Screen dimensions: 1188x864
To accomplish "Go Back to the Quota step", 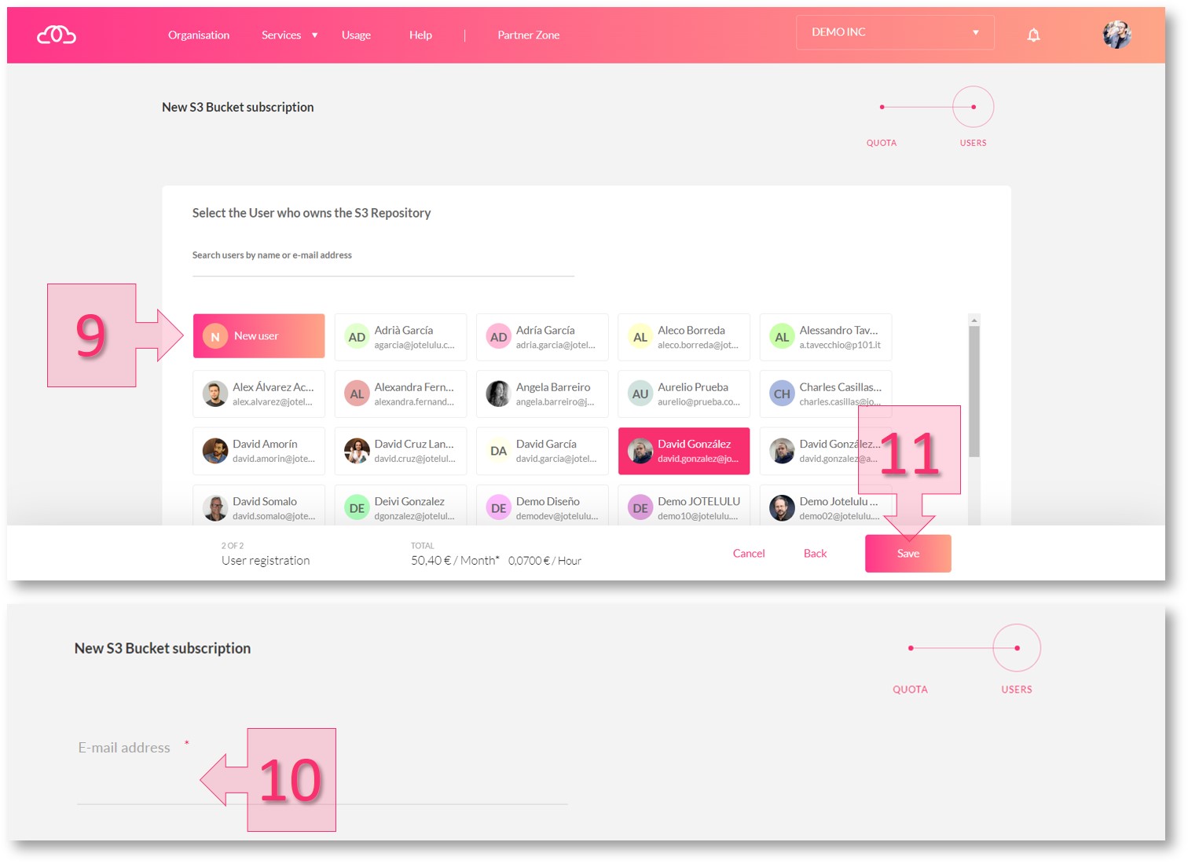I will click(x=815, y=553).
